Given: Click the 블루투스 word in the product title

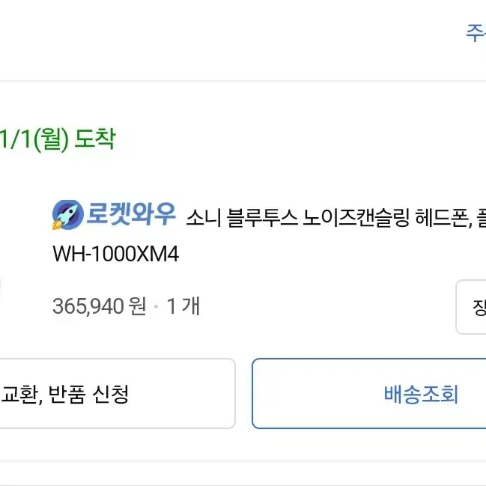Looking at the screenshot, I should point(262,218).
